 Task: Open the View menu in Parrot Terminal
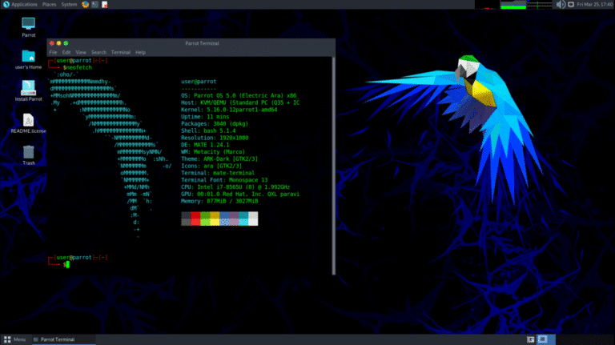pyautogui.click(x=81, y=52)
